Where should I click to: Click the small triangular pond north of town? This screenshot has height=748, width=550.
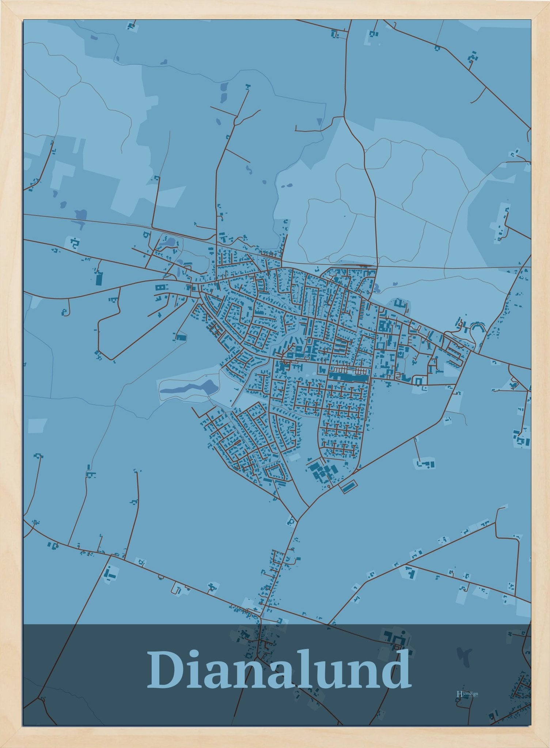tap(320, 122)
